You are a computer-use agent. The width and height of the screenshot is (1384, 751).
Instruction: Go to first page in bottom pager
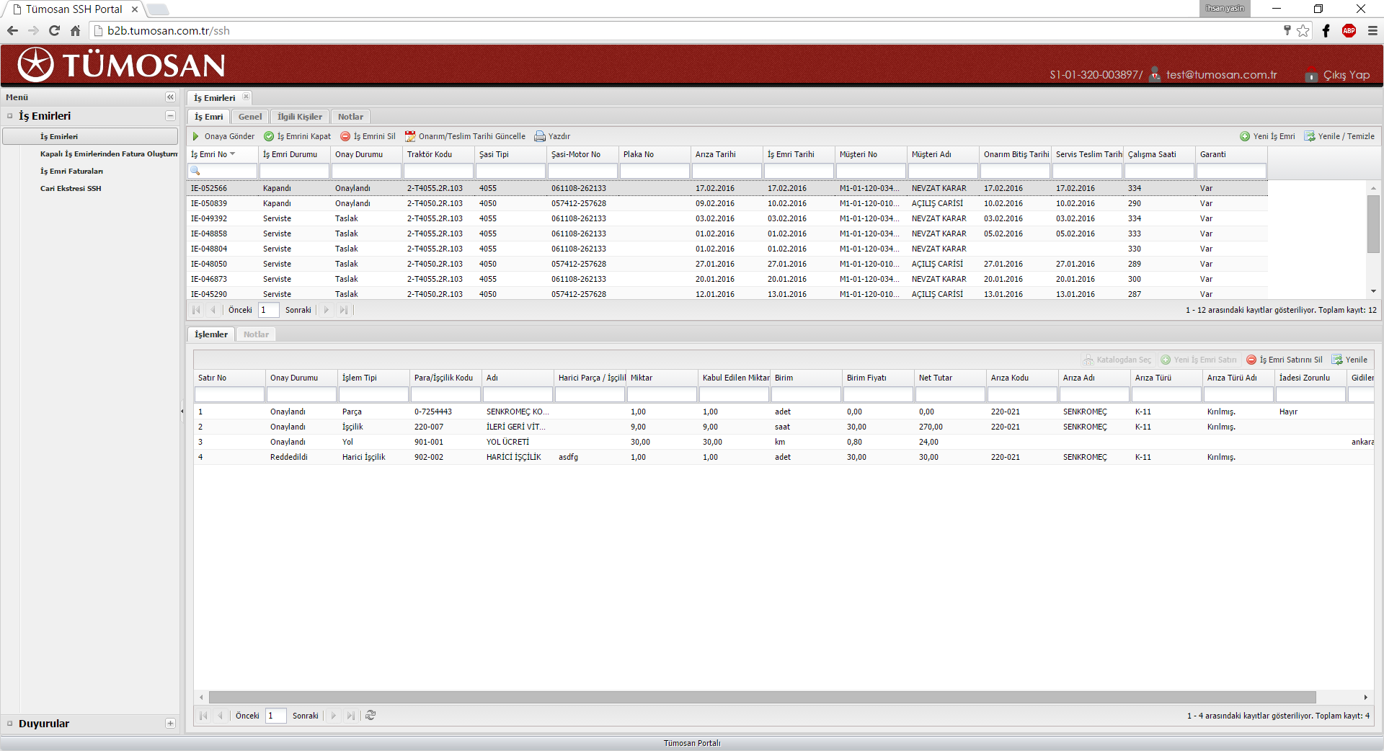203,716
